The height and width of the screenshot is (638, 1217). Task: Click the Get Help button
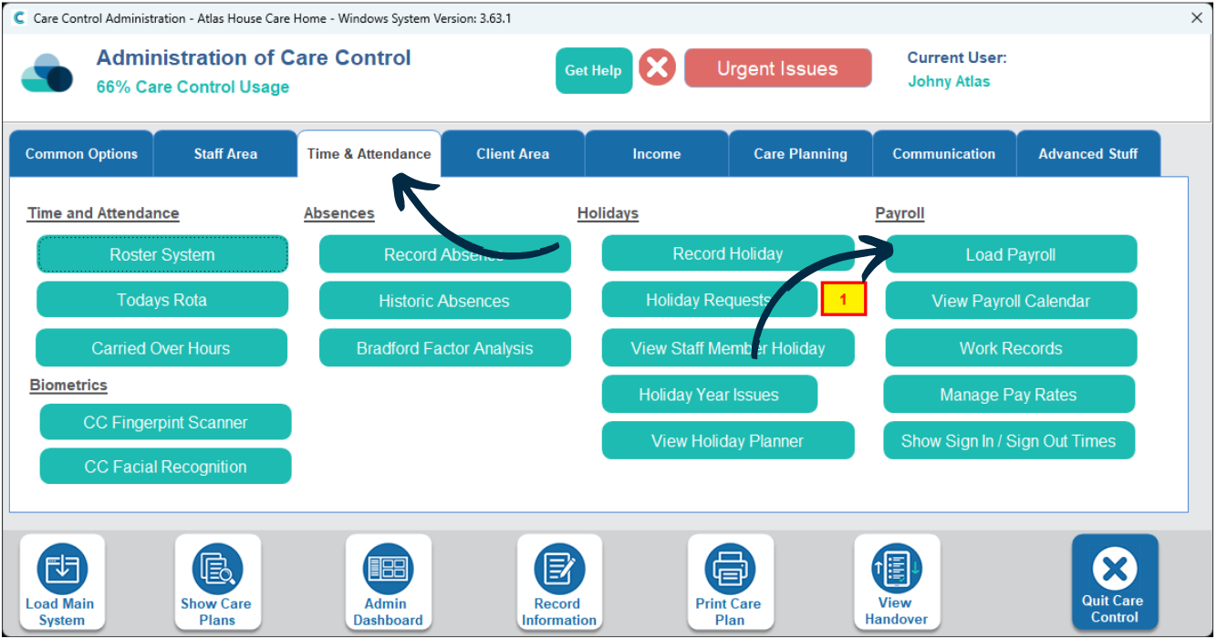594,70
